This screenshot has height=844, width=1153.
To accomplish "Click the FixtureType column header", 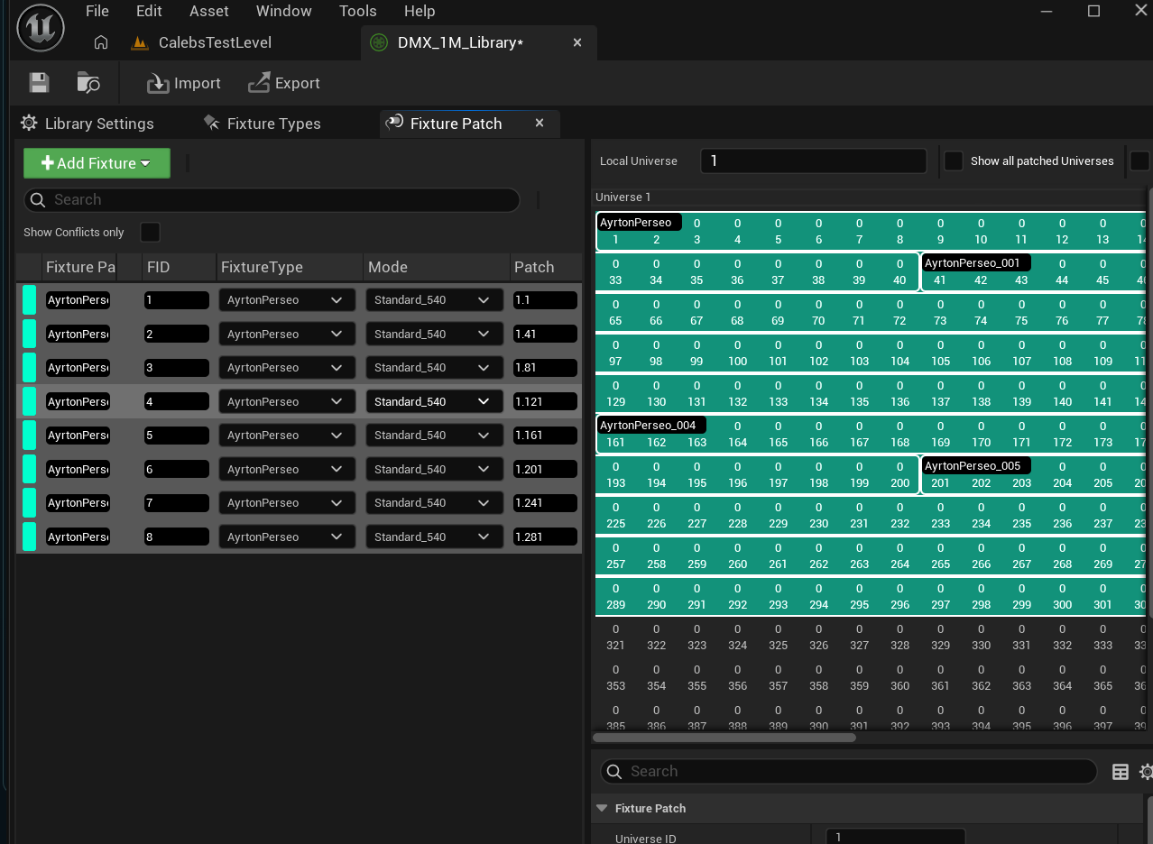I will pyautogui.click(x=289, y=267).
